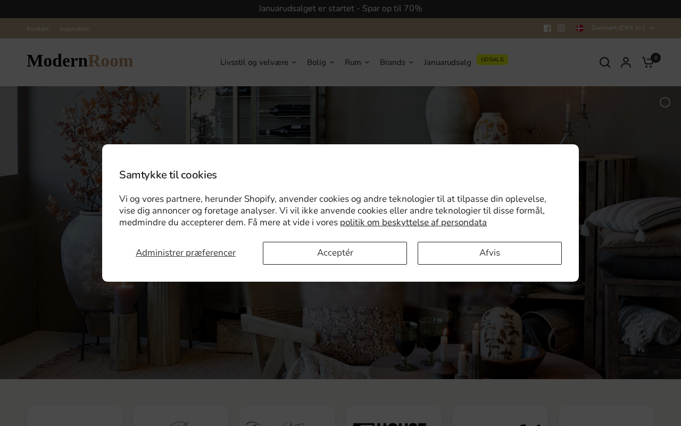The image size is (681, 426).
Task: Open Administrer præferencer link
Action: (186, 253)
